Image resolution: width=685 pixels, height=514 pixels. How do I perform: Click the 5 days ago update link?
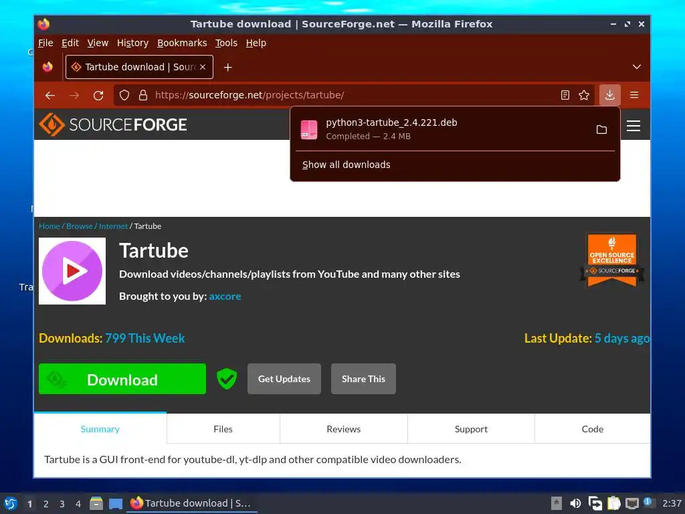(x=622, y=338)
